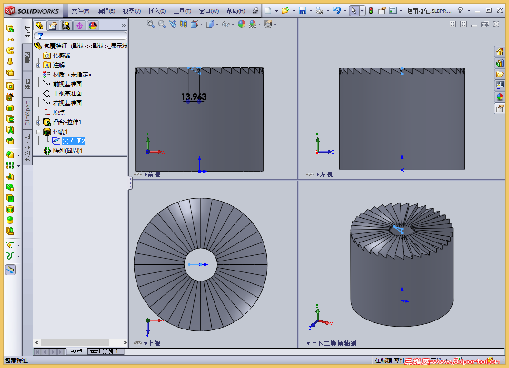
Task: Open the PropertyManager tab icon
Action: [53, 26]
